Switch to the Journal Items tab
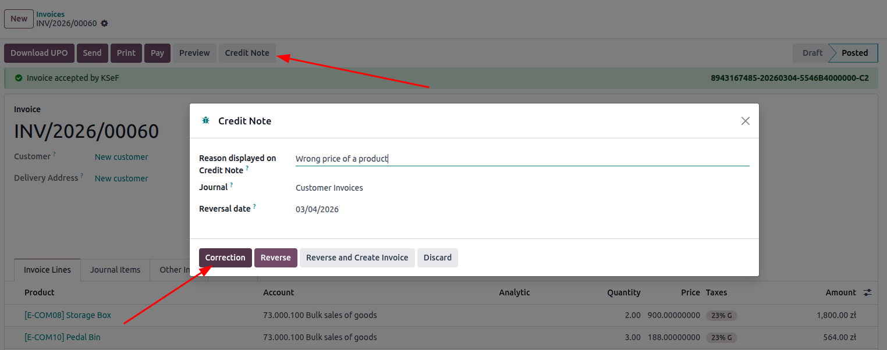The height and width of the screenshot is (350, 887). pos(115,270)
